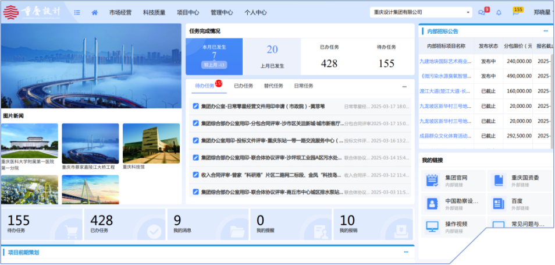
Task: Open 个人中心 menu
Action: 255,12
